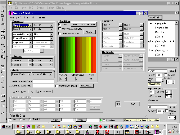Click the H icon on pScore's left toolbar

3,11
